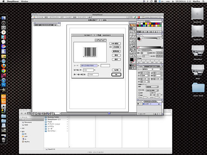Click the zoom-out magnifier in barcode dialog
Image resolution: width=207 pixels, height=155 pixels.
click(102, 40)
